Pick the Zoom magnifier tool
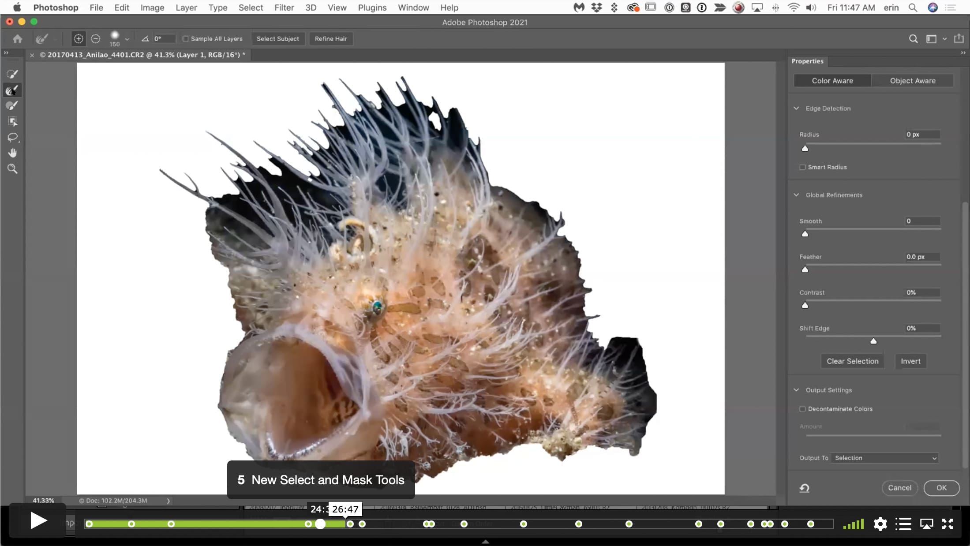970x546 pixels. 12,168
